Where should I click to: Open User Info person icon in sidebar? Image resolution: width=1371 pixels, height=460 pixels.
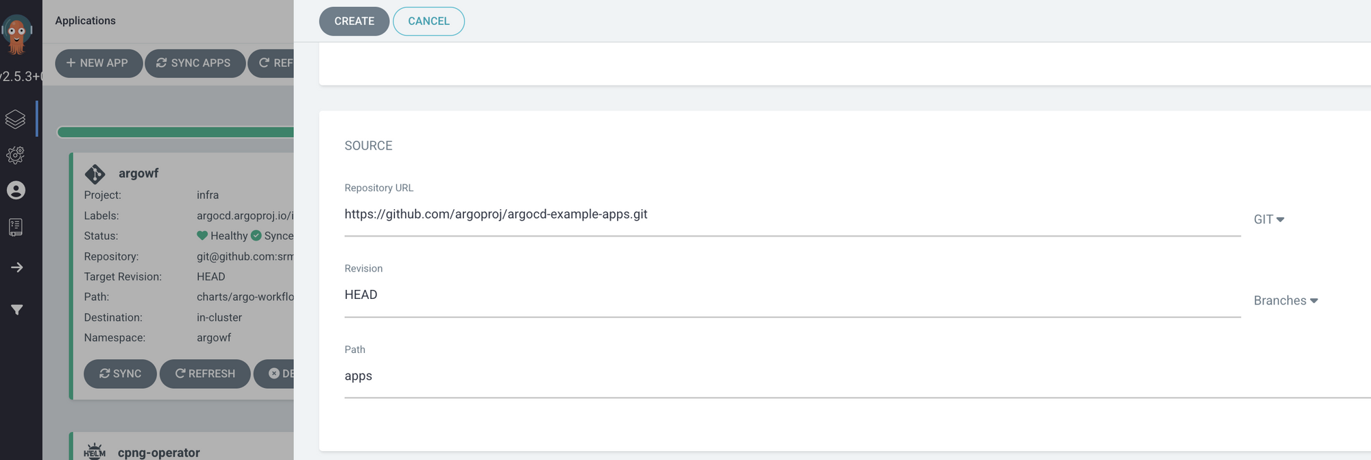pos(16,190)
